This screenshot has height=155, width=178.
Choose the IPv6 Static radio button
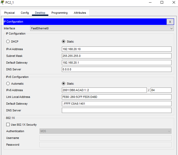64,84
